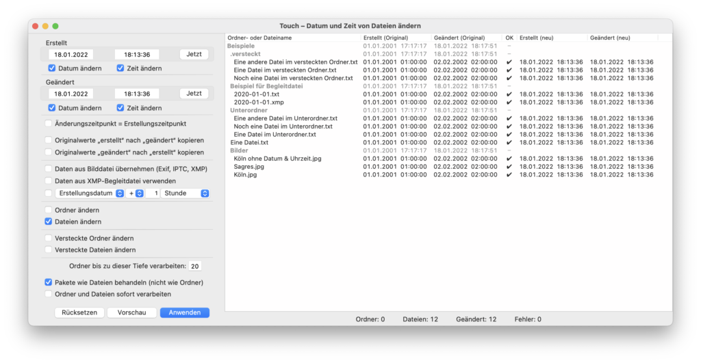This screenshot has width=701, height=363.
Task: Click Jetzt button in Erstellt section
Action: pos(194,54)
